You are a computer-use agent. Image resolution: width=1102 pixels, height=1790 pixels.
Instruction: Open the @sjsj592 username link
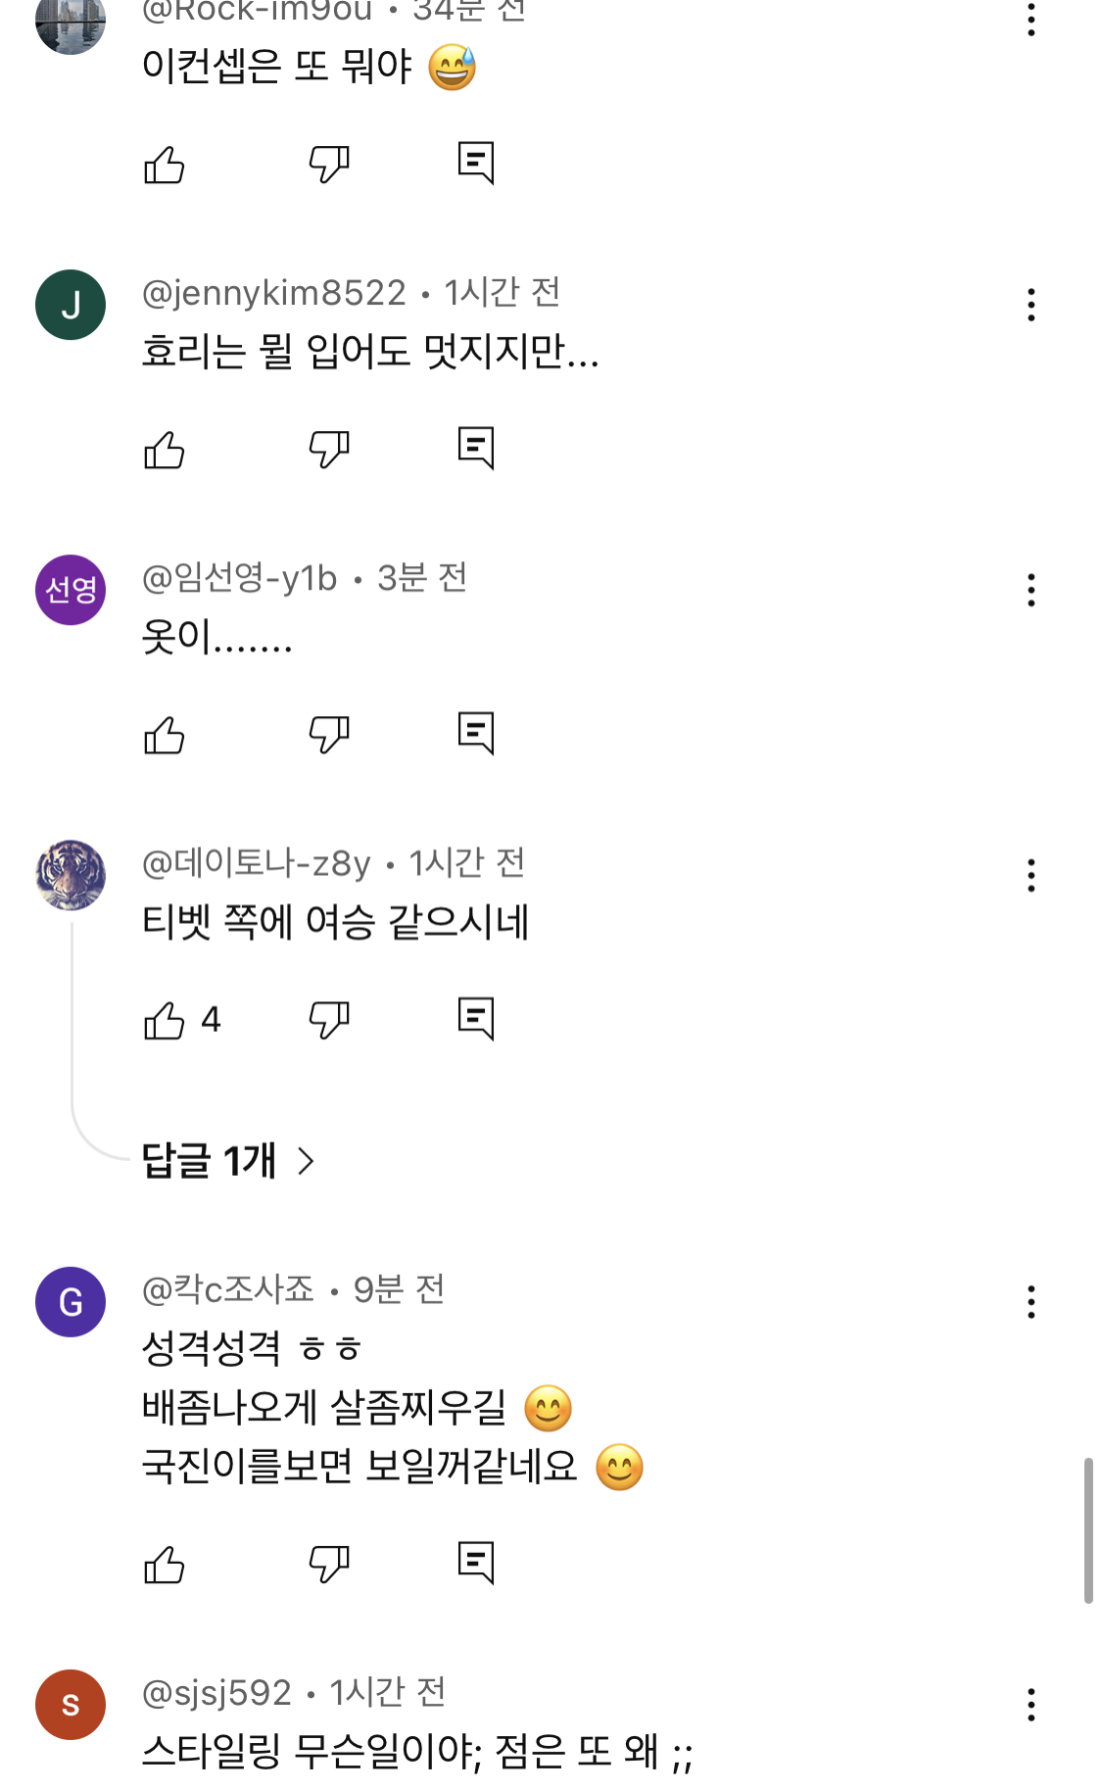pyautogui.click(x=216, y=1693)
